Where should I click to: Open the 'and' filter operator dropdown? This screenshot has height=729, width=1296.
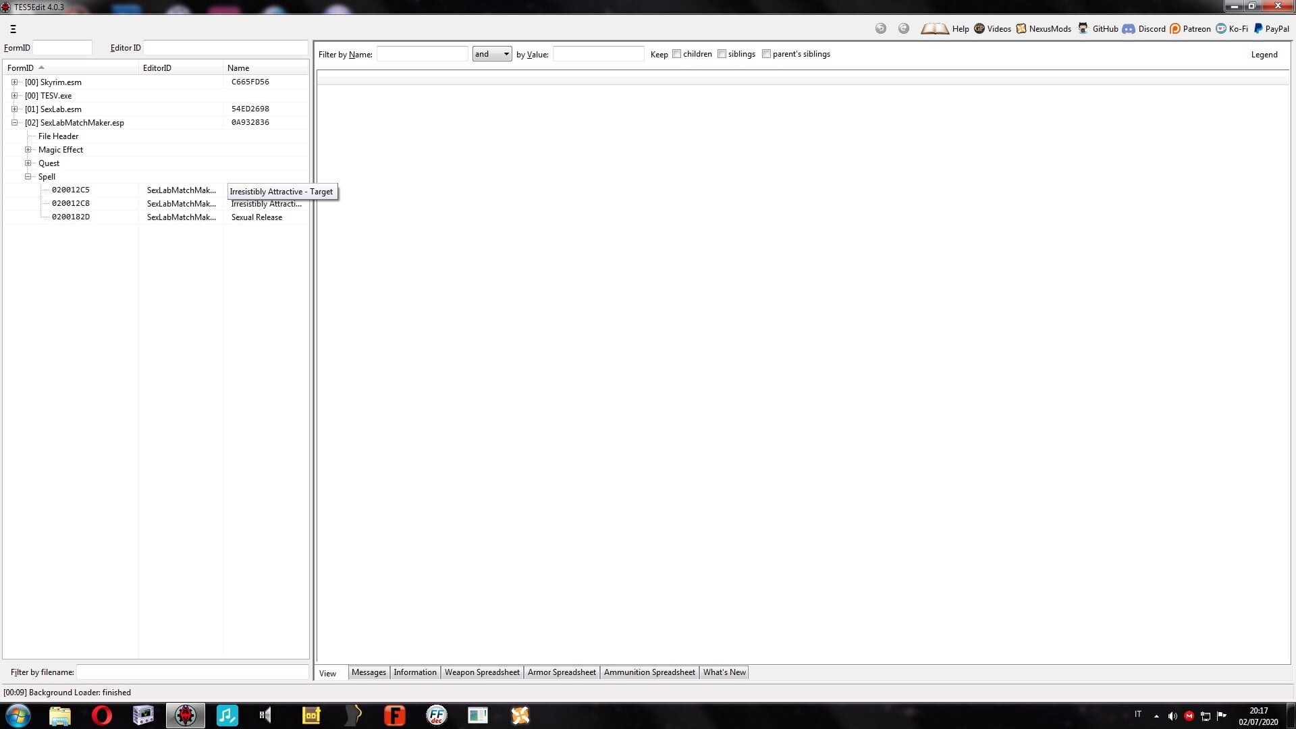pos(492,54)
